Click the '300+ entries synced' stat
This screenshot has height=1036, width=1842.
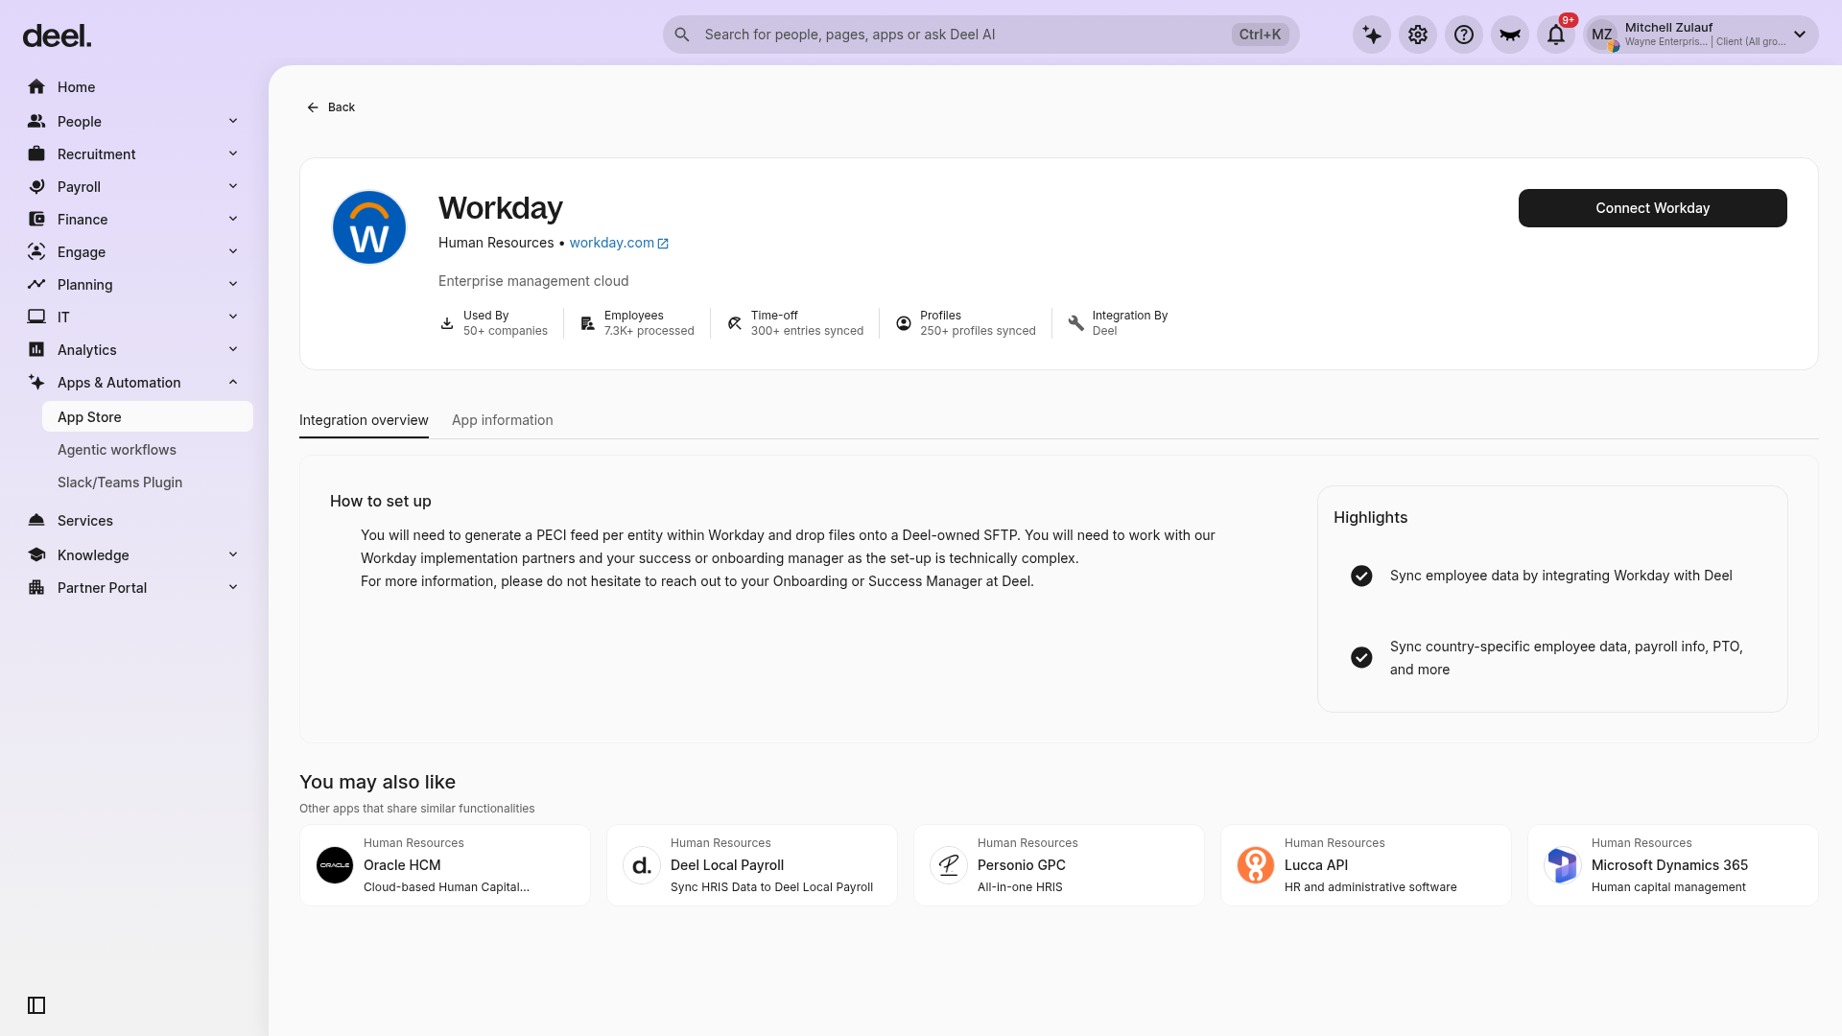click(x=807, y=331)
